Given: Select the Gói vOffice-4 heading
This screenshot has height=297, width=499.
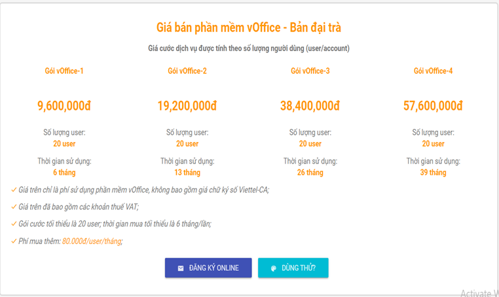Looking at the screenshot, I should [433, 71].
